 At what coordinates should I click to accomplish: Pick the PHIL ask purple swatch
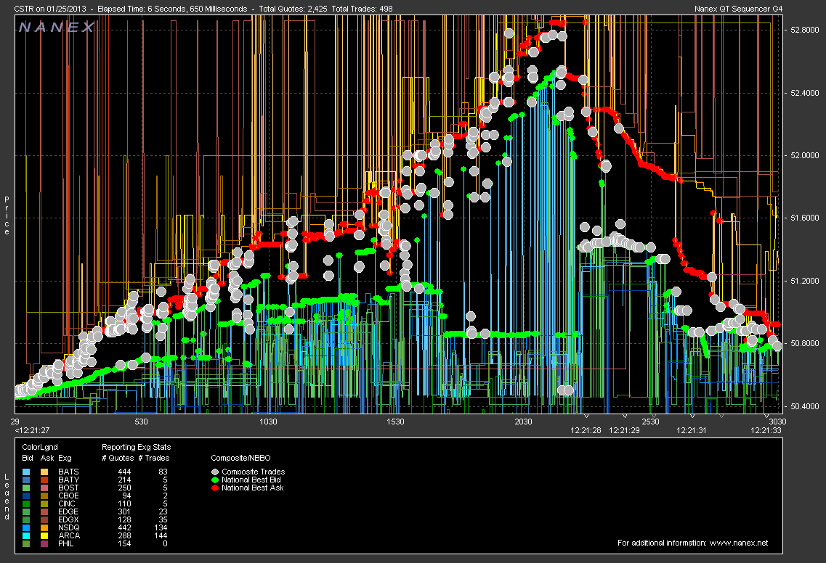pos(44,543)
